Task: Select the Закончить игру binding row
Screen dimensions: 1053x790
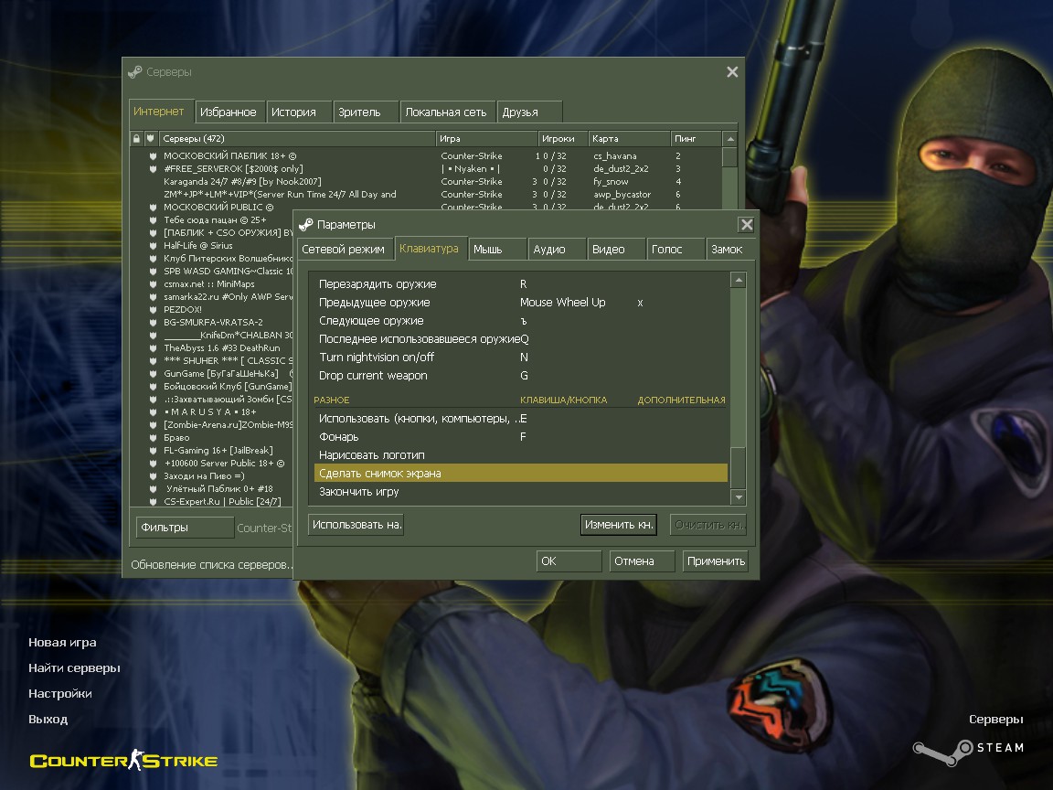Action: 520,491
